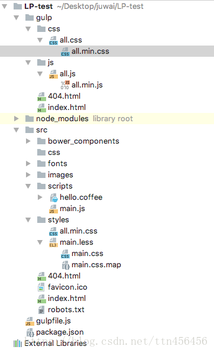Select the 'package.json' file name
Screen dimensions: 214x353
click(60, 333)
